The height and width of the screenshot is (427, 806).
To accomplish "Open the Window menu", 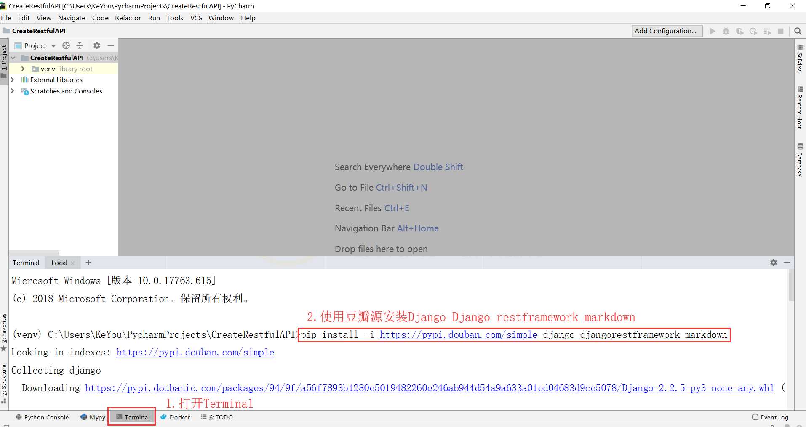I will 221,18.
